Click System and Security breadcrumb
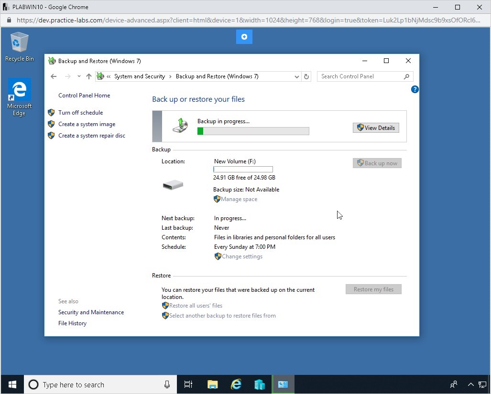The image size is (491, 394). coord(140,76)
